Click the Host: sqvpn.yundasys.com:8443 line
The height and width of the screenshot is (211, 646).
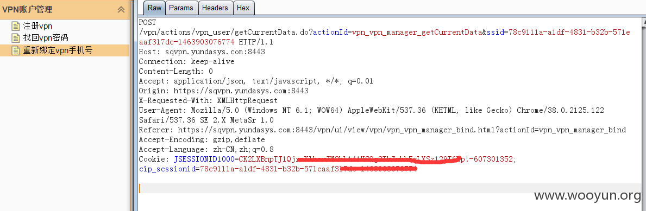coord(202,52)
